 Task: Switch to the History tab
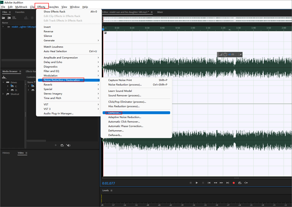(6, 153)
